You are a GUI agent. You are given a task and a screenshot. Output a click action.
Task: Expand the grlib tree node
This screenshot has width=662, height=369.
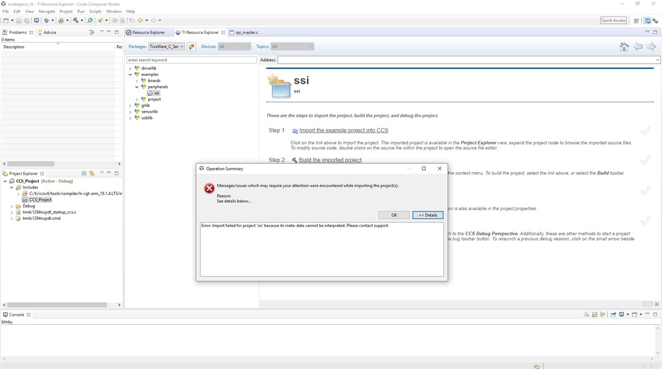click(x=130, y=105)
